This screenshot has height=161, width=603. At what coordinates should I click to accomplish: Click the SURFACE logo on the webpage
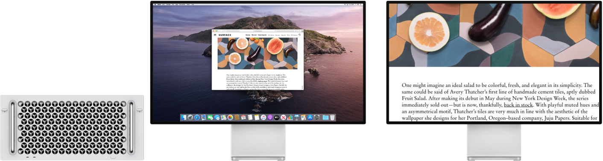point(225,35)
